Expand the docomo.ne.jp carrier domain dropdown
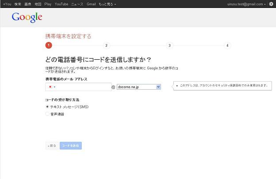Image resolution: width=276 pixels, height=179 pixels. [139, 87]
